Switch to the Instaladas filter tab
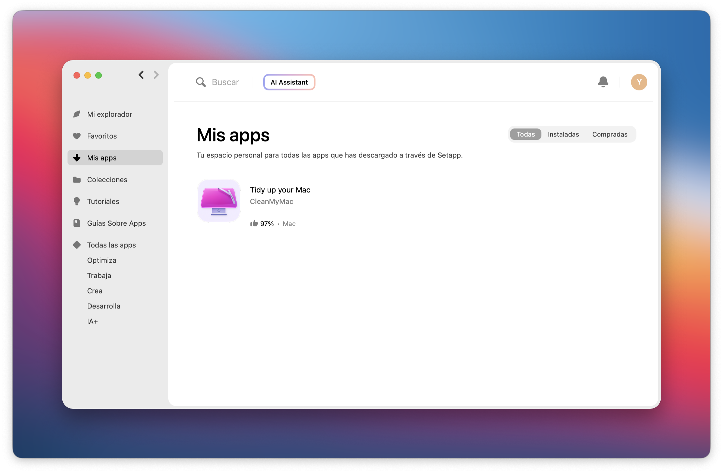 tap(563, 134)
